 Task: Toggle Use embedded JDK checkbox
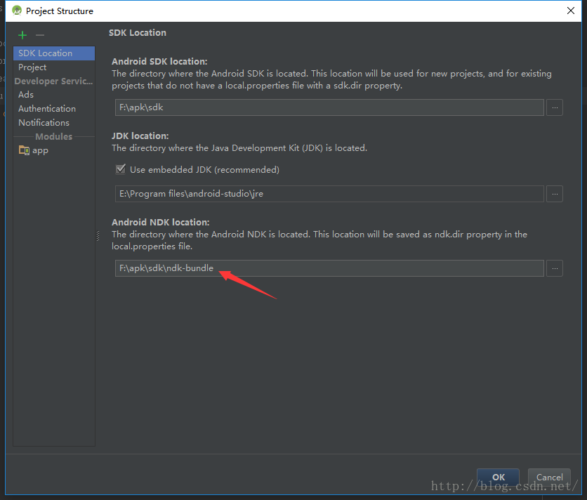[x=121, y=169]
